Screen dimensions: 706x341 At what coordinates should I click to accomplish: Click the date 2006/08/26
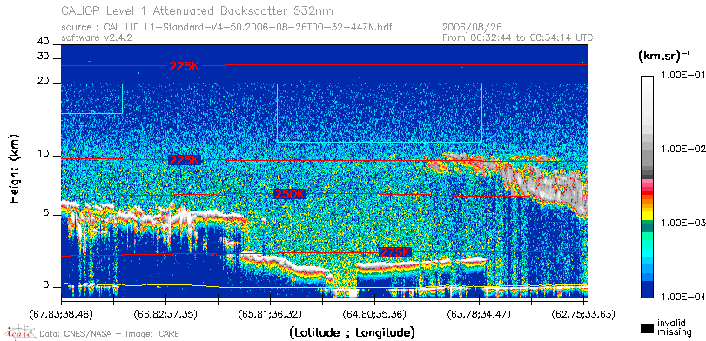click(x=473, y=28)
